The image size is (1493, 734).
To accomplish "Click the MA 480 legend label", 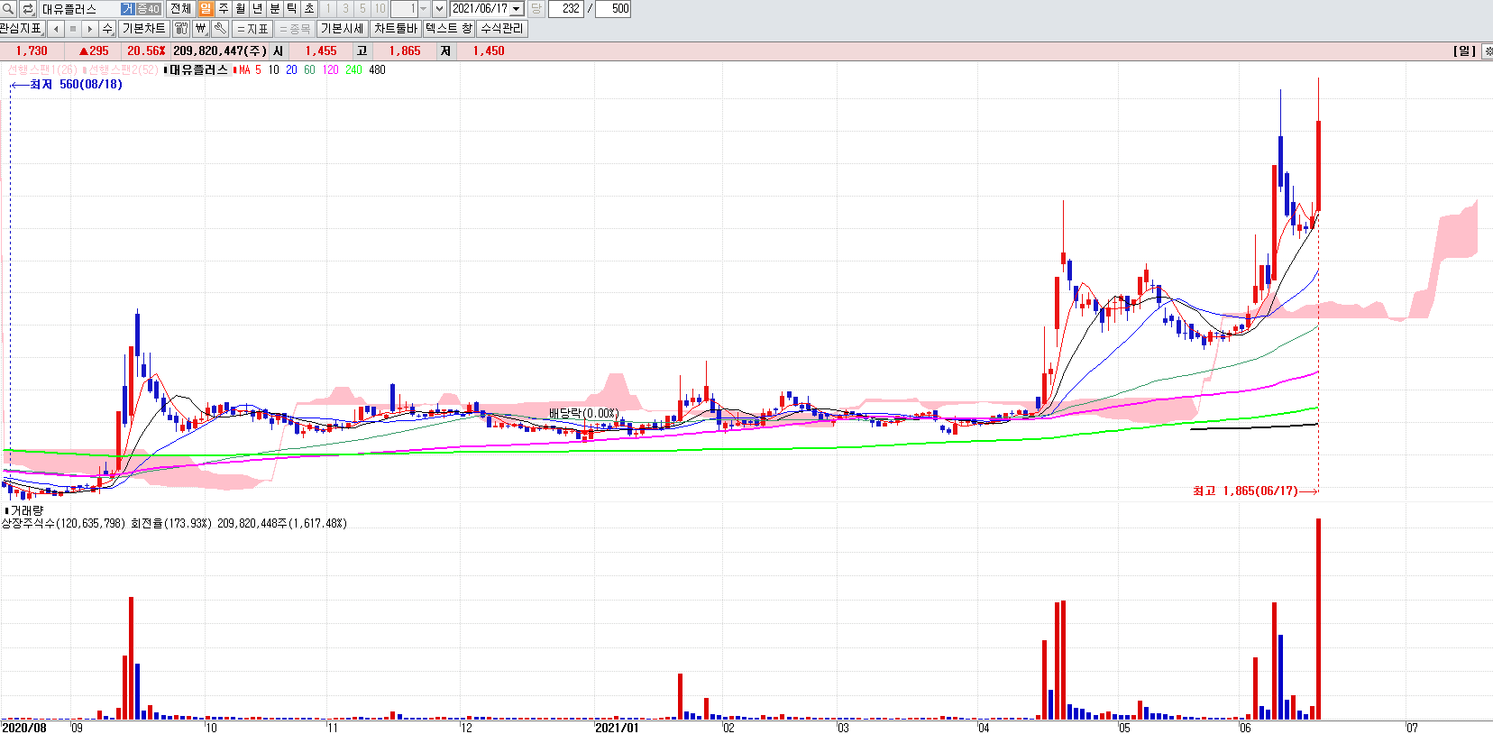I will [x=377, y=69].
